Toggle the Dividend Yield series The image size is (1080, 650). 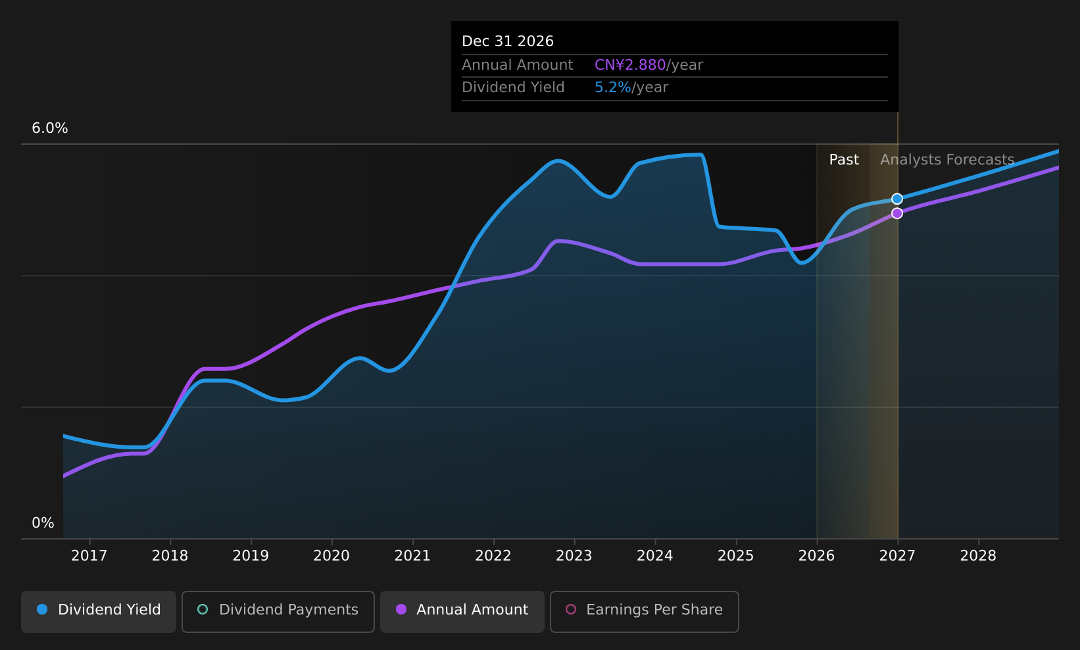pyautogui.click(x=99, y=612)
